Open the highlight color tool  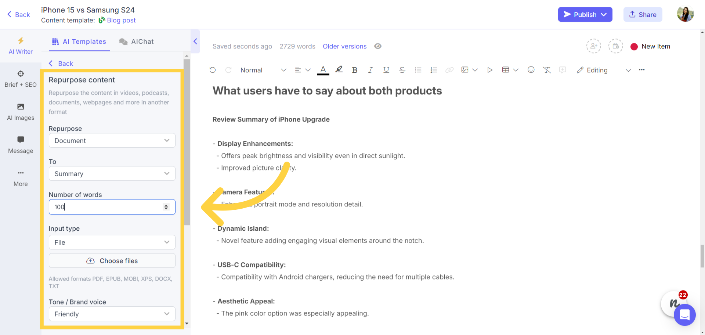[x=339, y=69]
